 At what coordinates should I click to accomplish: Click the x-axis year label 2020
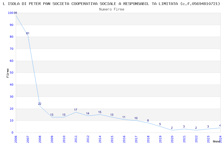coord(172,139)
